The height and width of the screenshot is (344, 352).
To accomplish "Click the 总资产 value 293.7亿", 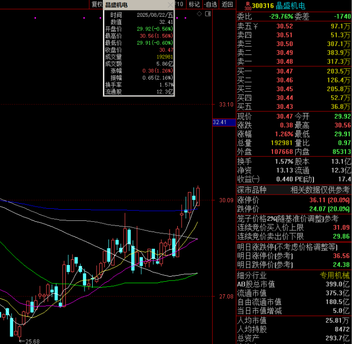I will point(338,338).
